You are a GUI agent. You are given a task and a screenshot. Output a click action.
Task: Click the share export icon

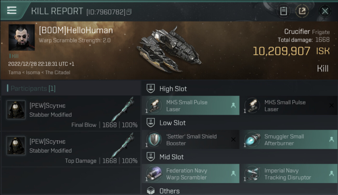tap(302, 11)
